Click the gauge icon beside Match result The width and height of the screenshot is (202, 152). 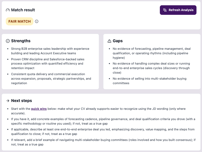[x=8, y=10]
